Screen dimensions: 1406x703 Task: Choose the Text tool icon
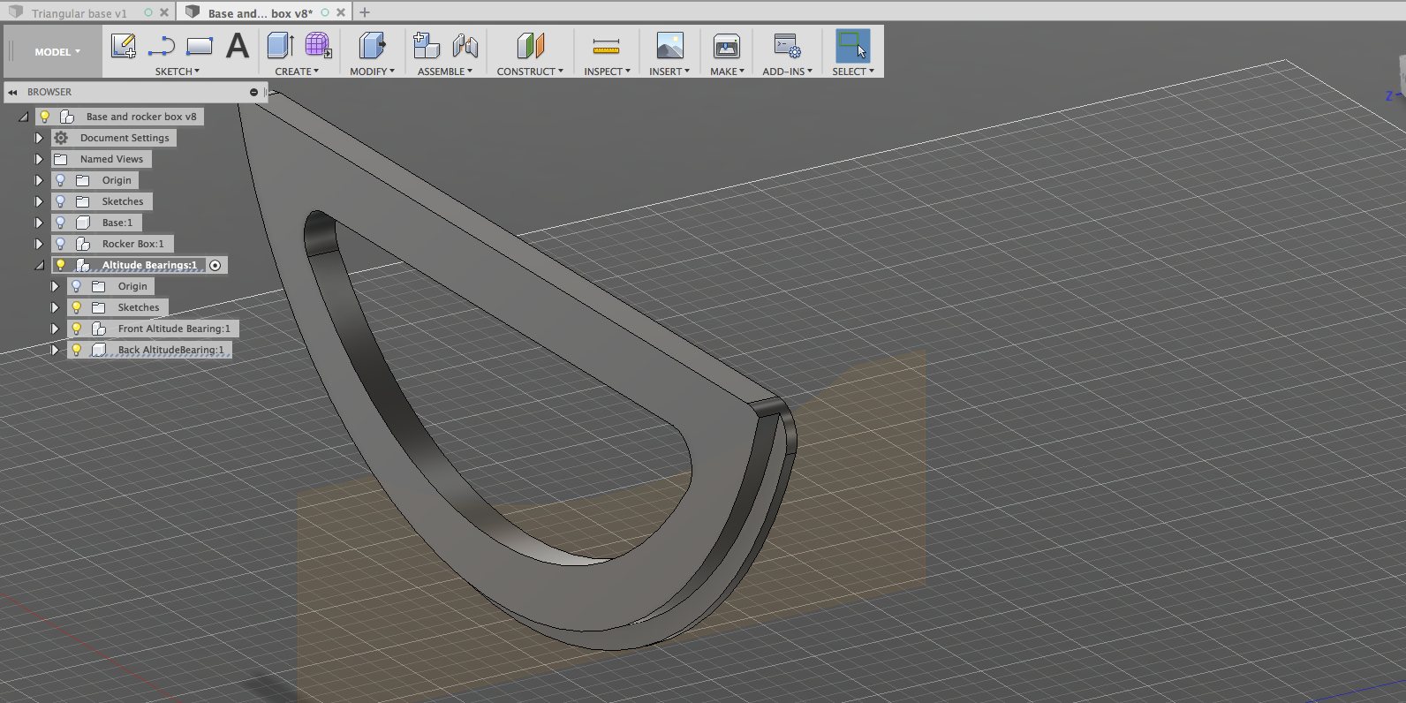pyautogui.click(x=238, y=46)
